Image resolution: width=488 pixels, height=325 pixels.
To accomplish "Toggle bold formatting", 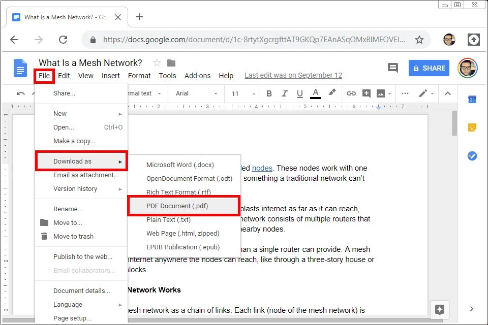I will pos(269,93).
